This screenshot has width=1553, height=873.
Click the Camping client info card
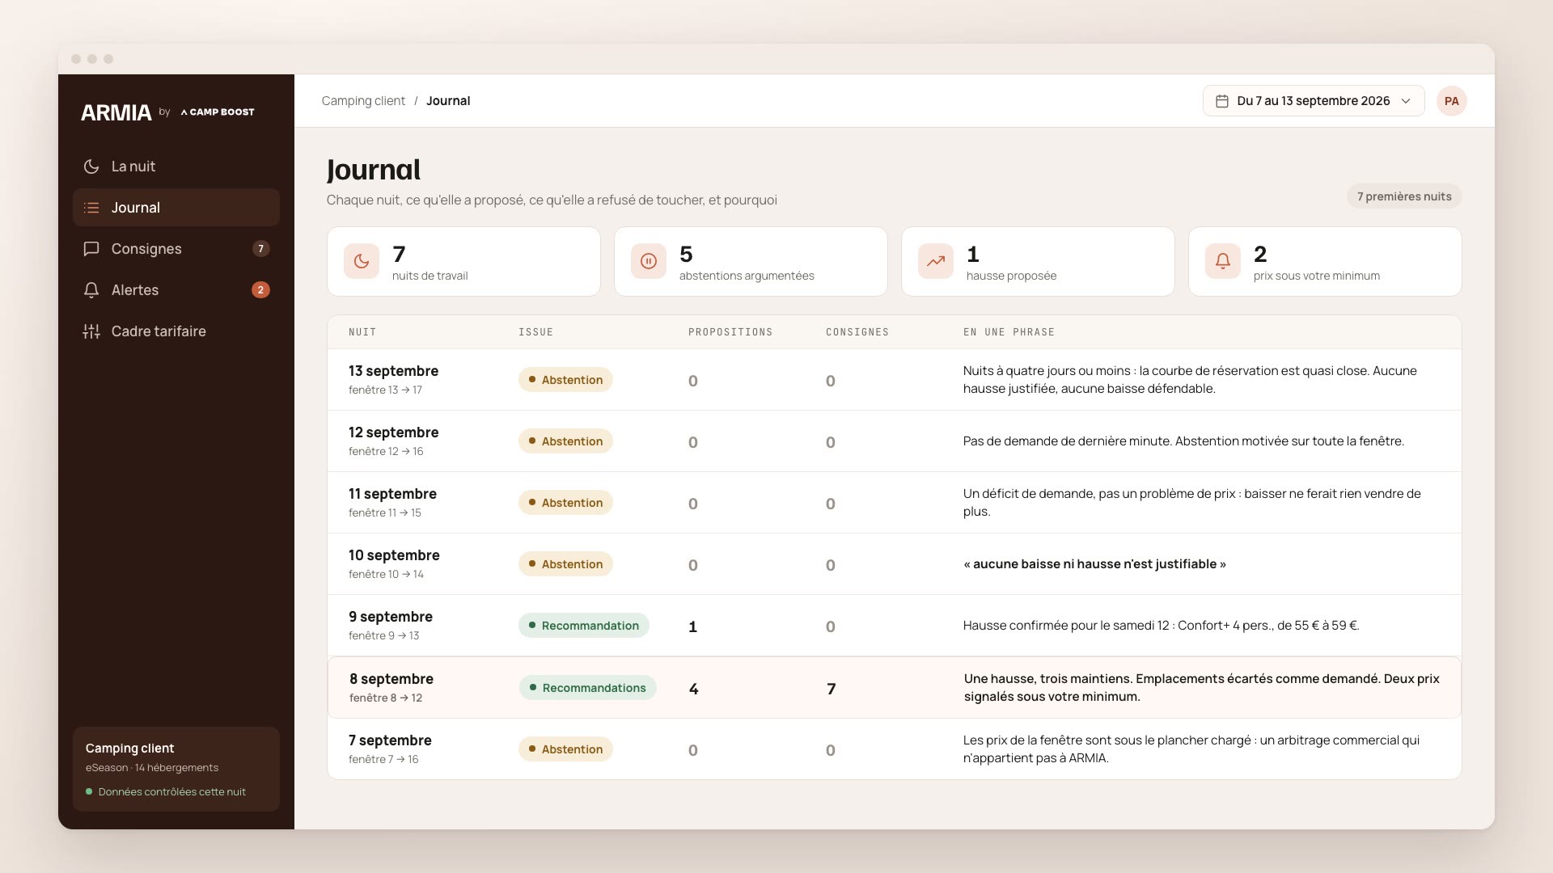(x=176, y=770)
